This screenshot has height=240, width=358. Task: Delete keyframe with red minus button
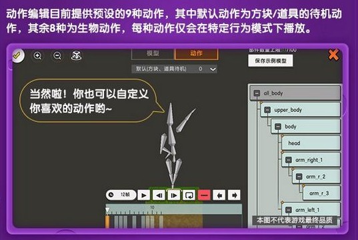204,195
